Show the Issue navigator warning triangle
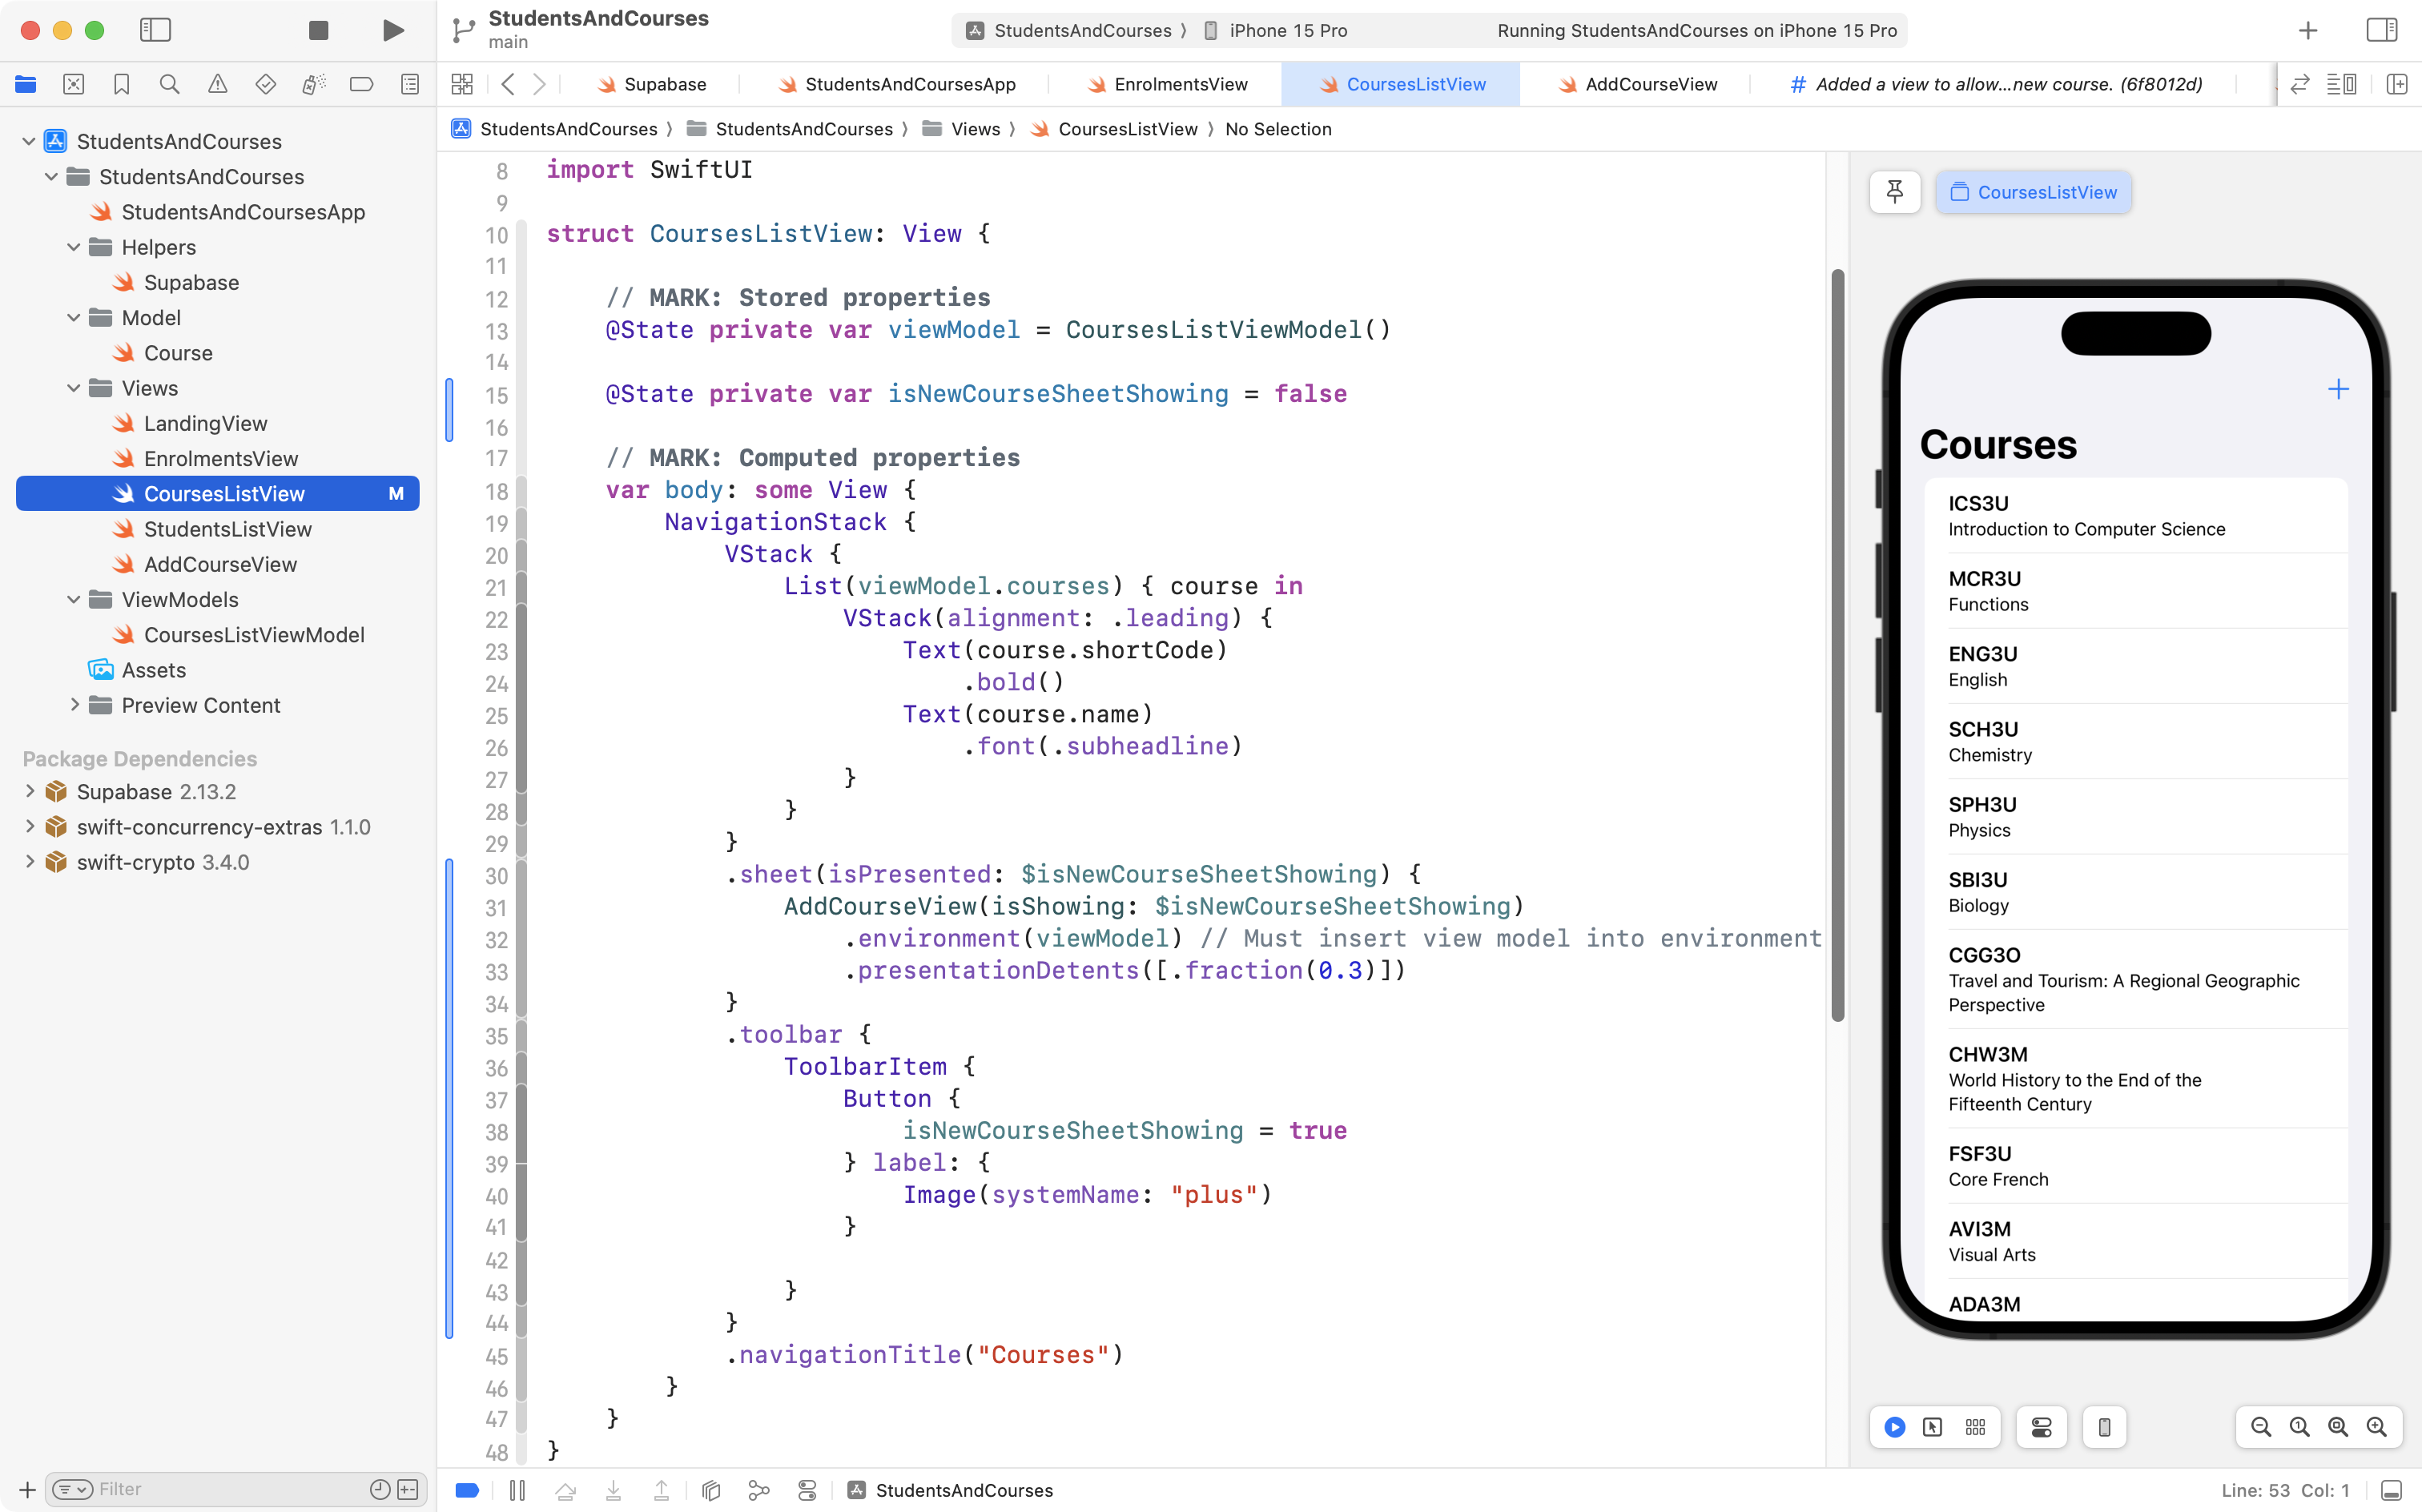2422x1512 pixels. [217, 84]
